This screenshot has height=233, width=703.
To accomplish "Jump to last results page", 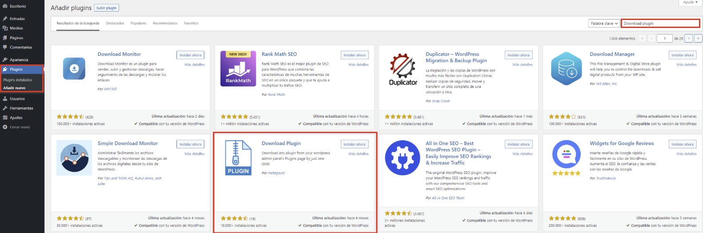I will (x=698, y=39).
